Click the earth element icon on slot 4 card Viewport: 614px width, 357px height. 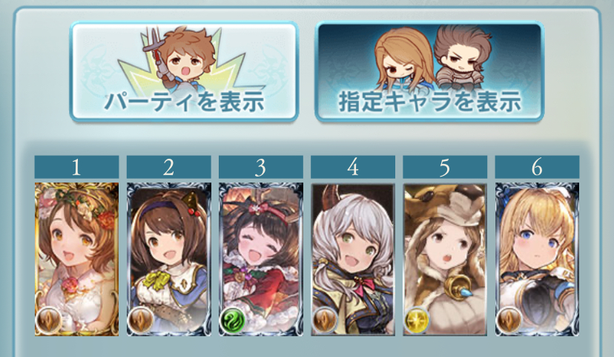pyautogui.click(x=325, y=320)
